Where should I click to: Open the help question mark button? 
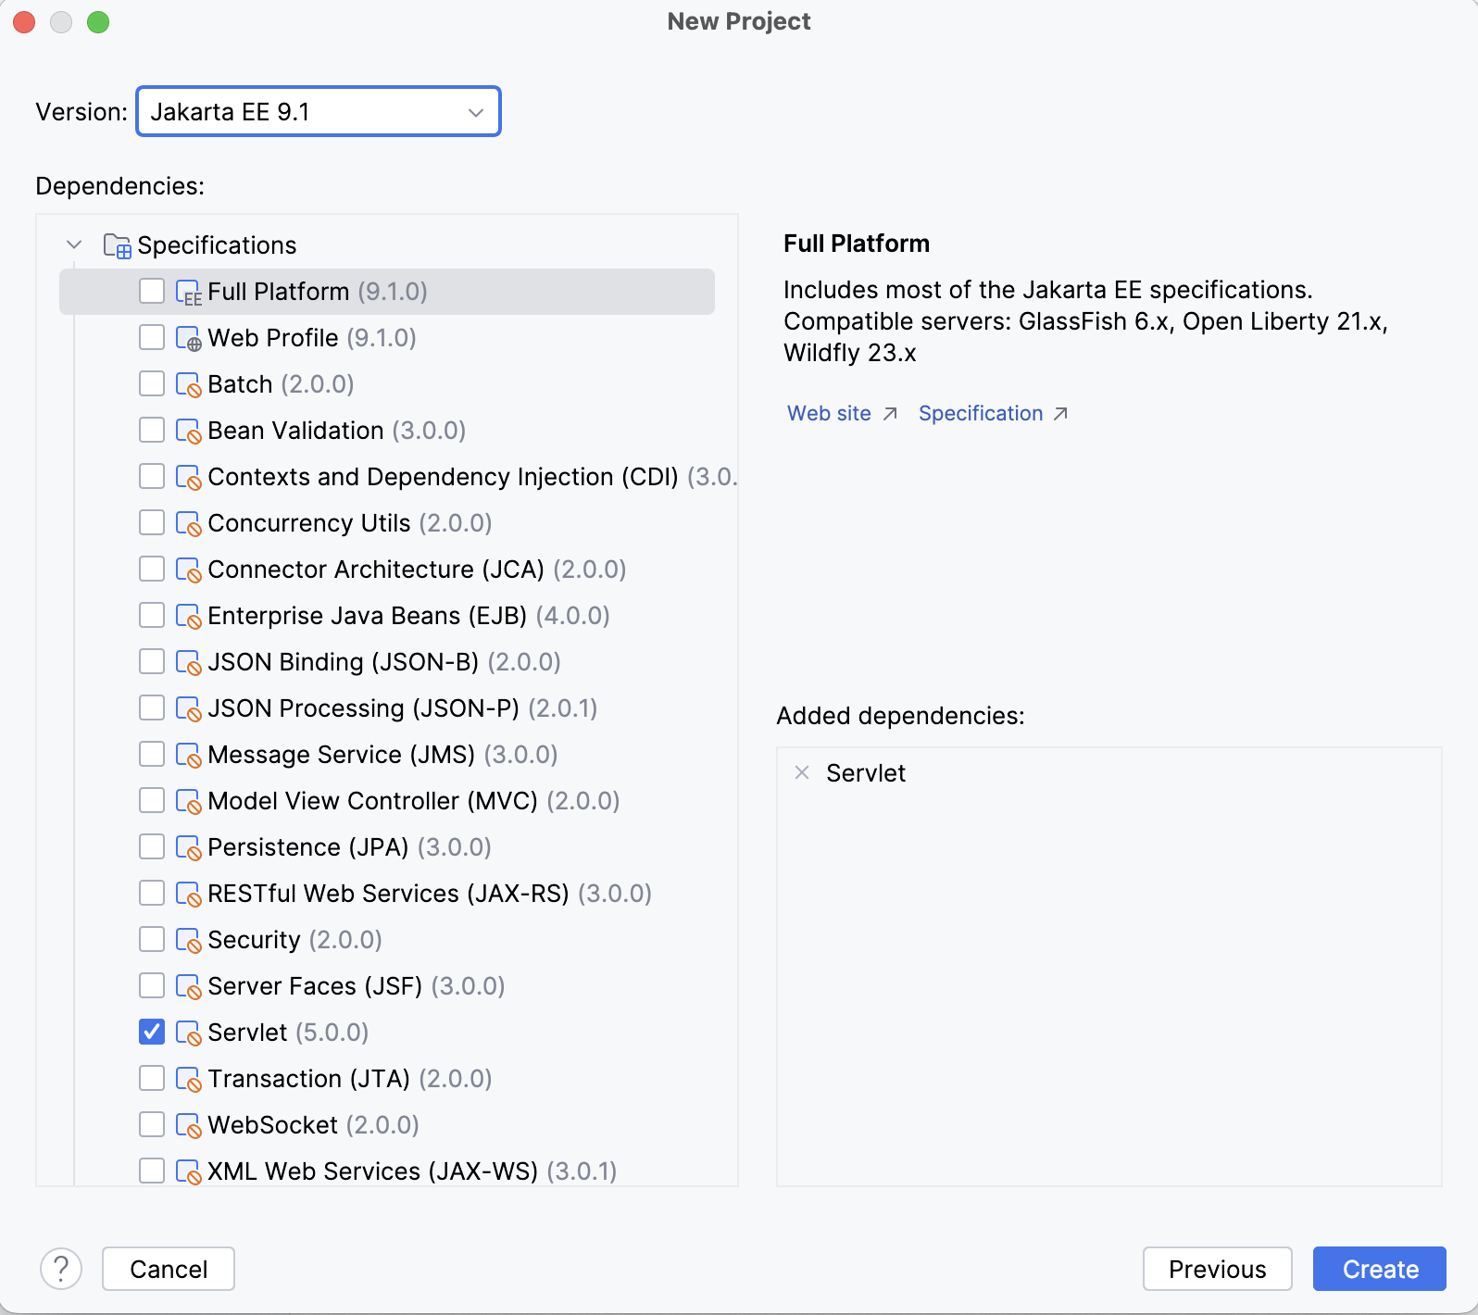coord(61,1269)
